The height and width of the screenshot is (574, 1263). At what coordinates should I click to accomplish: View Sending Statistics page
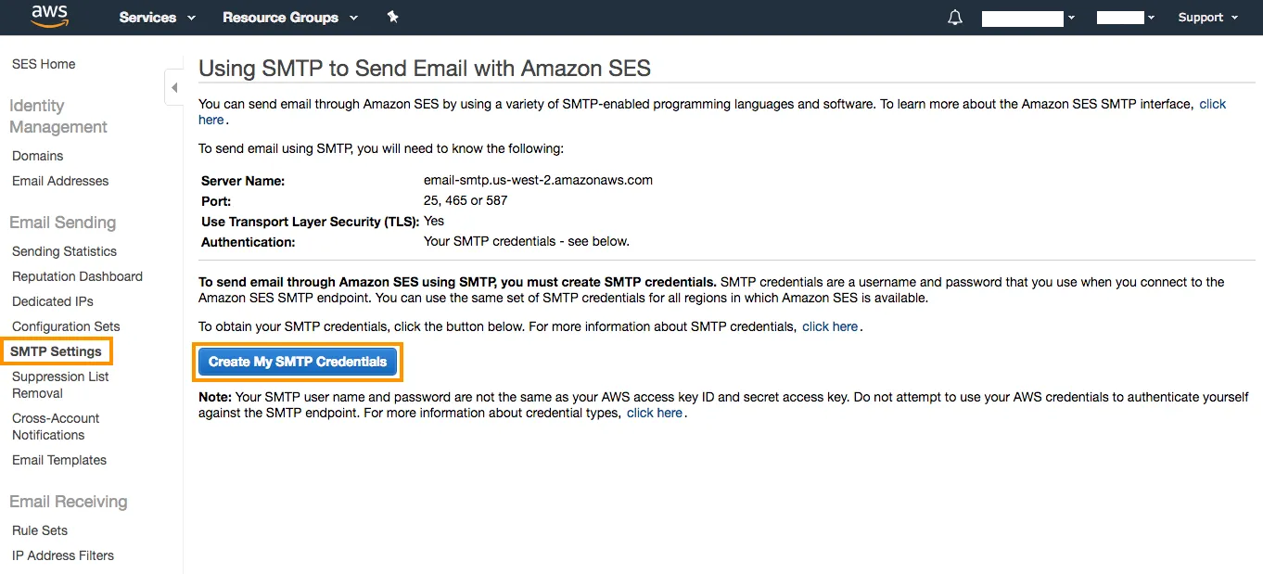pos(64,251)
